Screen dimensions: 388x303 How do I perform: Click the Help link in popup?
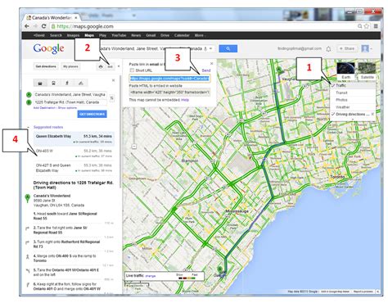click(185, 100)
